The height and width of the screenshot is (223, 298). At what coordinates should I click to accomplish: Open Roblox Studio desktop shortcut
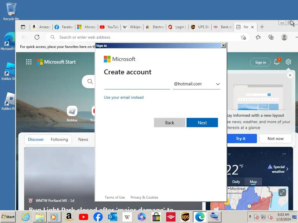tap(8, 71)
